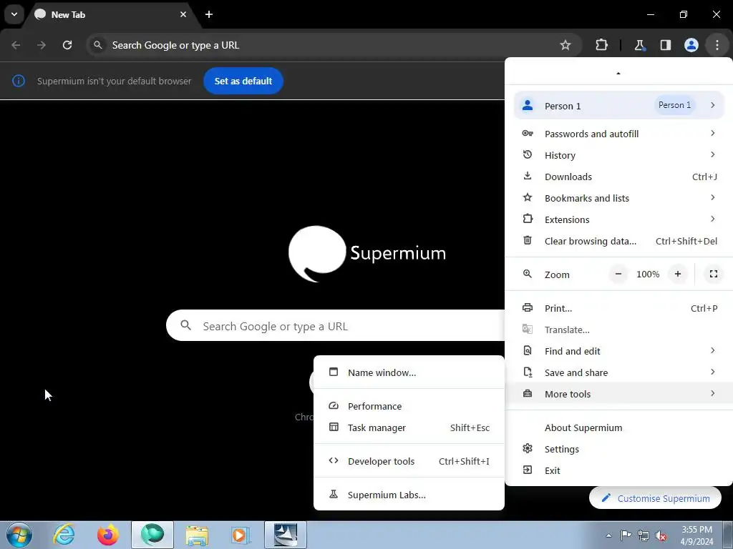
Task: Click Exit in the menu
Action: 618,470
